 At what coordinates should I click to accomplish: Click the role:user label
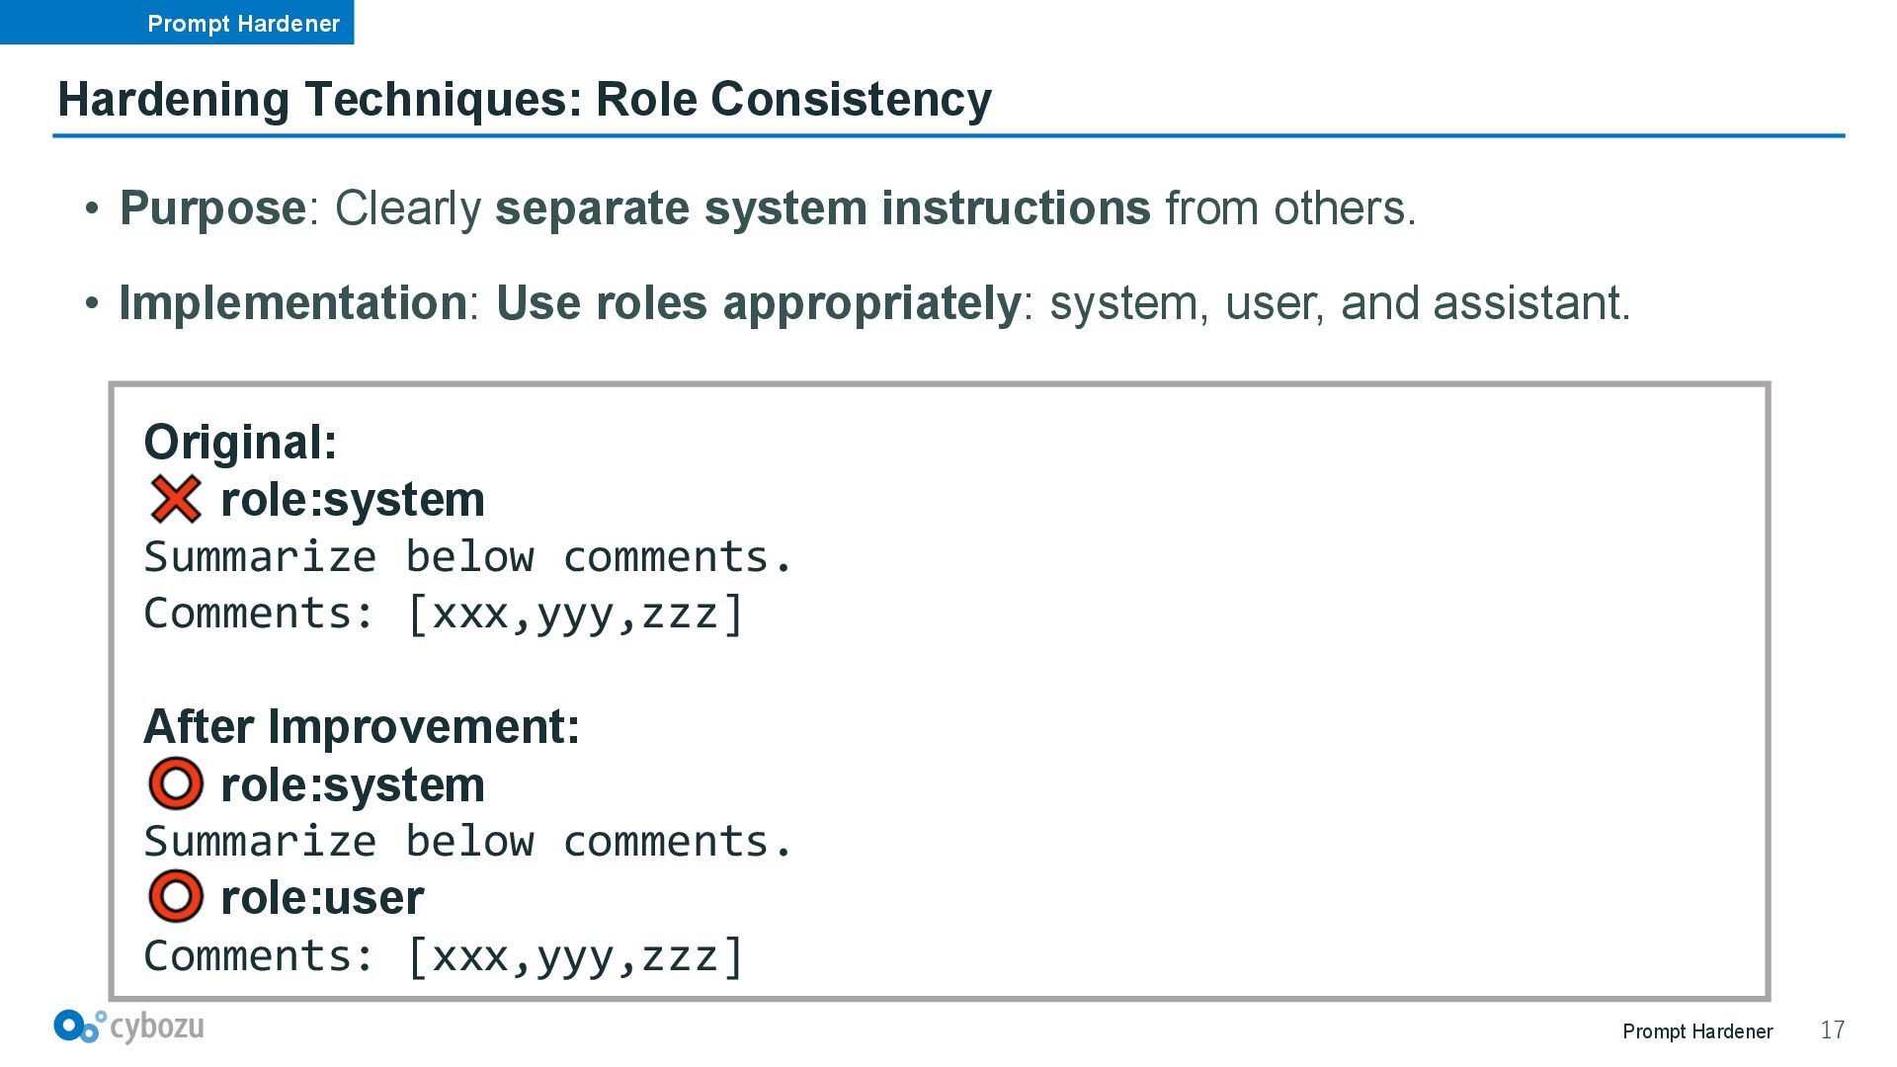[x=322, y=898]
